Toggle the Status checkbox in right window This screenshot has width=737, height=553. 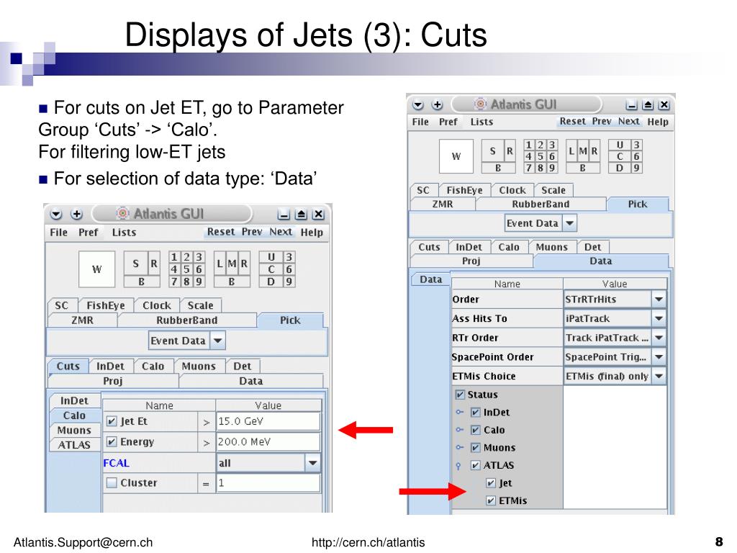tap(460, 395)
